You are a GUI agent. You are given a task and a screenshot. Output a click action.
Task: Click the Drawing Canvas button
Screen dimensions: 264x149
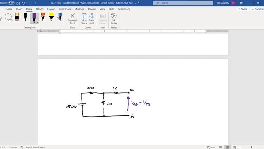coord(103,19)
